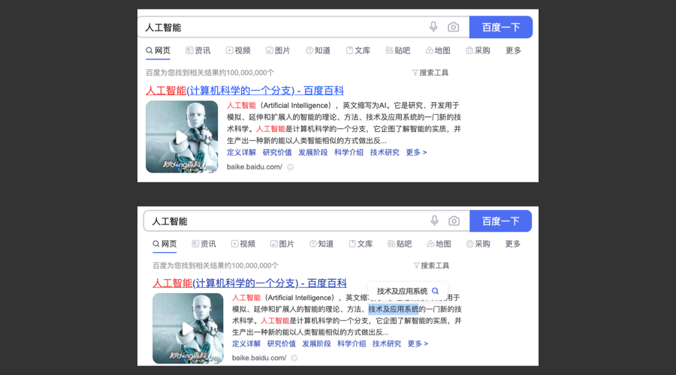Viewport: 676px width, 375px height.
Task: Open 搜索工具 filter in upper panel
Action: coord(430,72)
